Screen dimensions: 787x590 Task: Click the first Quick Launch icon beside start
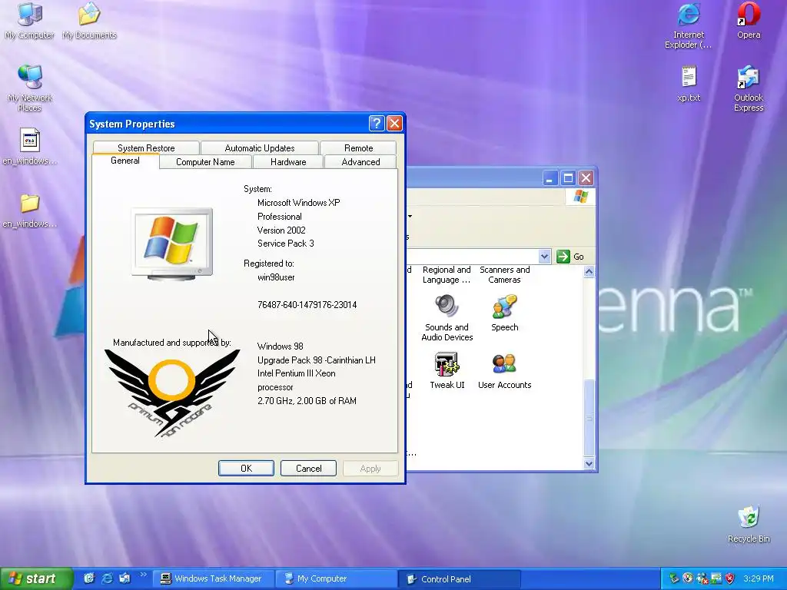pyautogui.click(x=89, y=578)
